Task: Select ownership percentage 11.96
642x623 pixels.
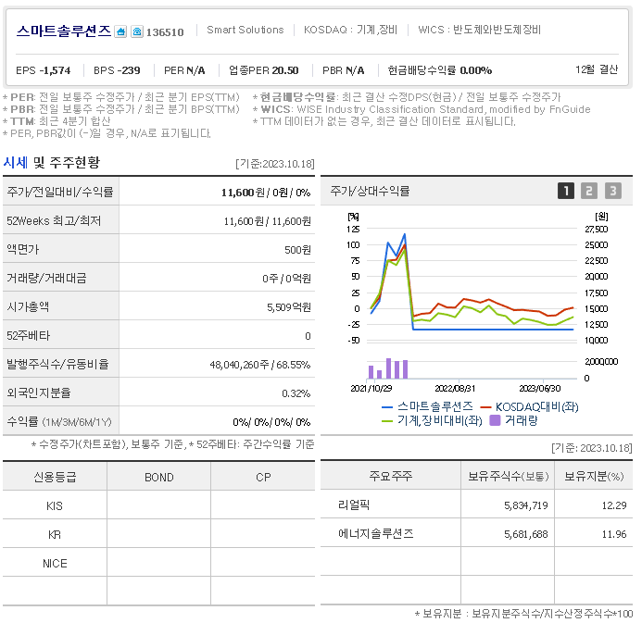Action: (614, 534)
